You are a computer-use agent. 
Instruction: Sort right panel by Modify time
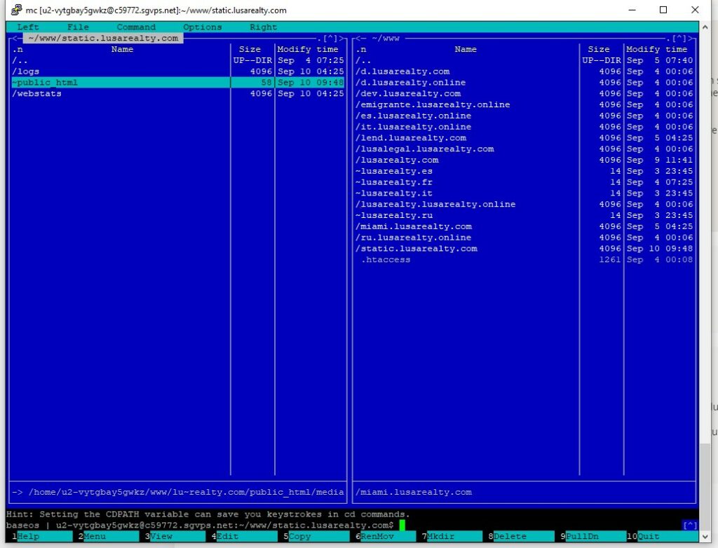pyautogui.click(x=656, y=50)
